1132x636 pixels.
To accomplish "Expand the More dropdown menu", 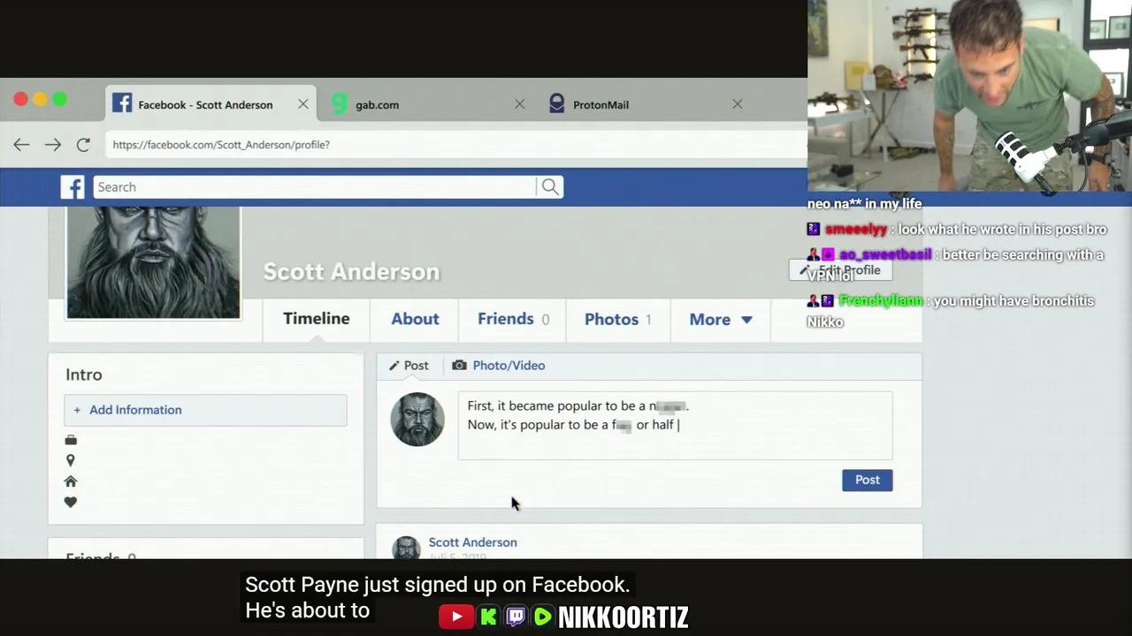I will [721, 319].
